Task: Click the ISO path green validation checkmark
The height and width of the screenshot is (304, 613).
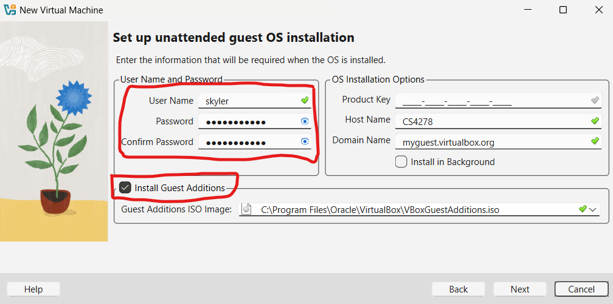Action: [583, 209]
